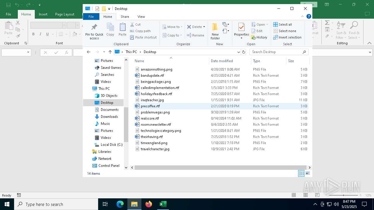
Task: Open file History
Action: pyautogui.click(x=259, y=37)
